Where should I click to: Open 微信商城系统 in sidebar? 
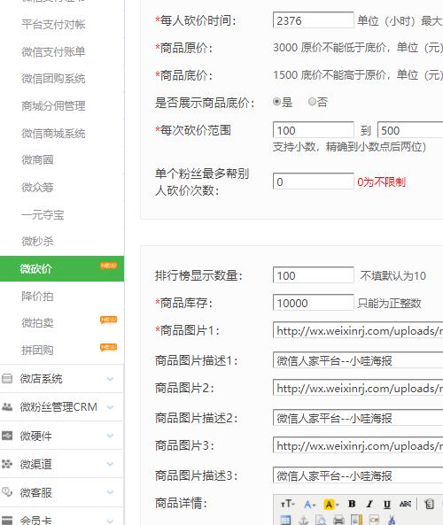click(53, 134)
